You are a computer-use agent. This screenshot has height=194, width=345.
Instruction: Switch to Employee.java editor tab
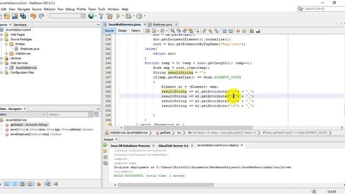(162, 24)
